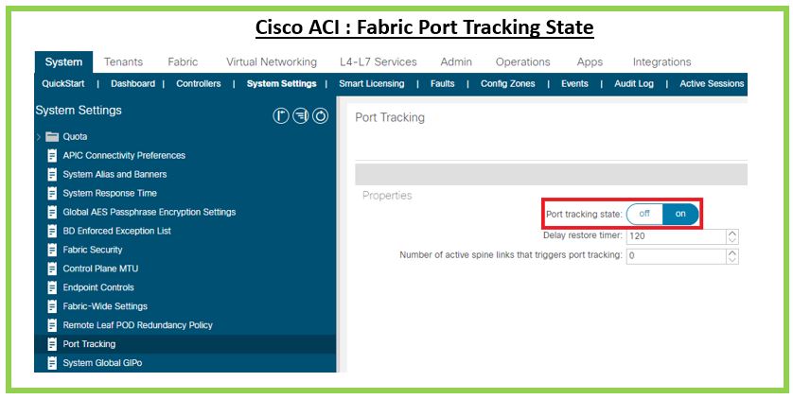Click the Delay restore timer input field
Screen dimensions: 793x399
click(675, 235)
